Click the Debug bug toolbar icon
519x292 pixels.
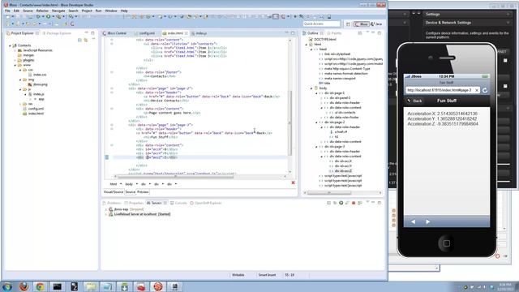38,16
